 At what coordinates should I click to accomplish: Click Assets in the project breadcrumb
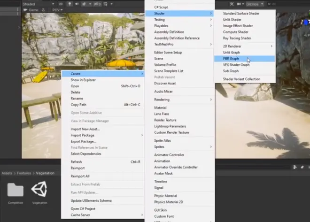pyautogui.click(x=7, y=173)
